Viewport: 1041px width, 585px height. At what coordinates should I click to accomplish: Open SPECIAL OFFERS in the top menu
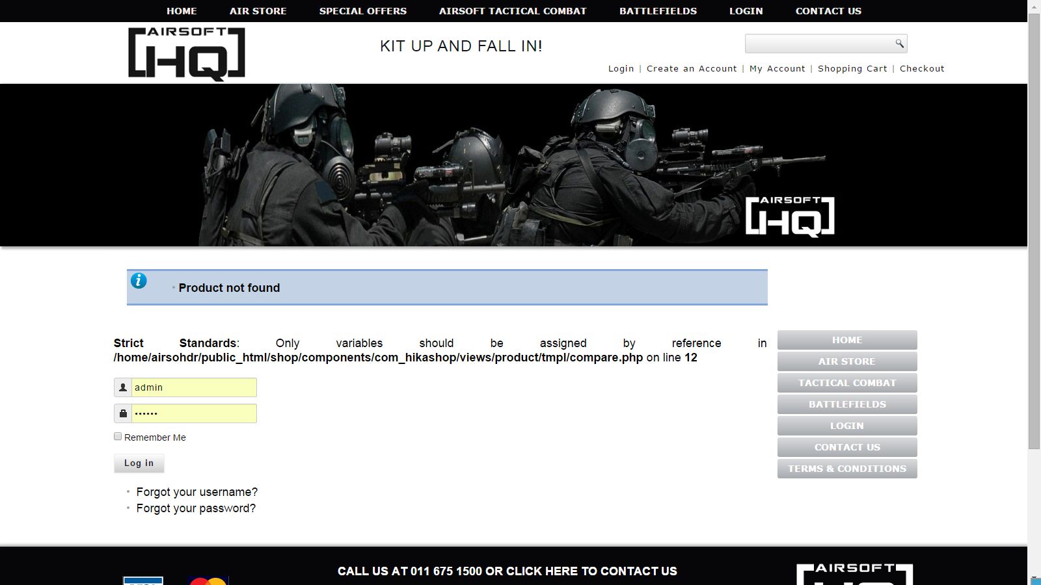coord(363,11)
